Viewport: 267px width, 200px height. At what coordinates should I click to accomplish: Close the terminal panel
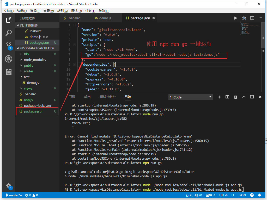point(260,97)
